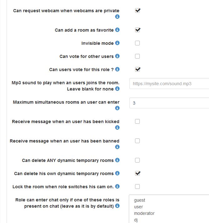Click info icon beside Invisible mode
The image size is (209, 223).
click(118, 43)
